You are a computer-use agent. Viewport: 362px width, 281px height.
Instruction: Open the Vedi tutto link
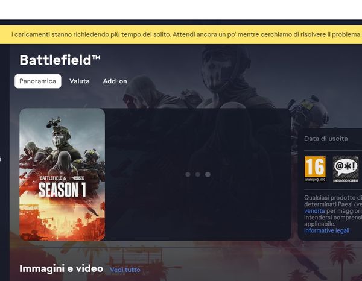125,270
